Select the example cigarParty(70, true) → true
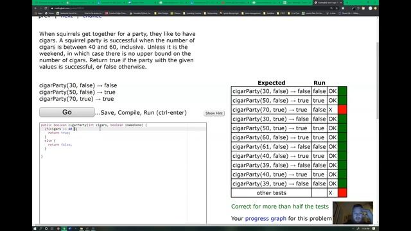The image size is (411, 231). (76, 99)
